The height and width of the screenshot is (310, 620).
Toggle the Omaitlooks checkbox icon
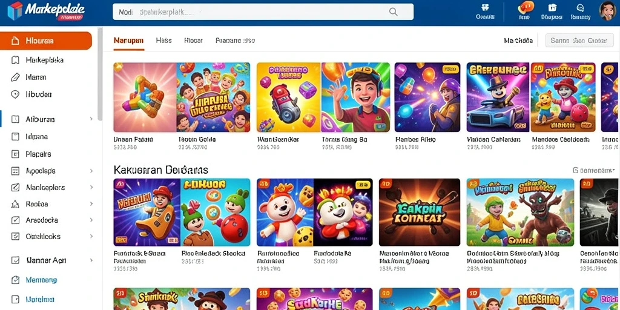15,237
